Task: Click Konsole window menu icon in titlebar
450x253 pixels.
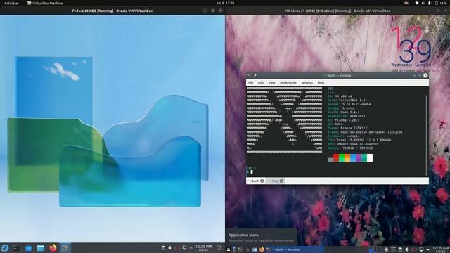Action: (x=249, y=75)
